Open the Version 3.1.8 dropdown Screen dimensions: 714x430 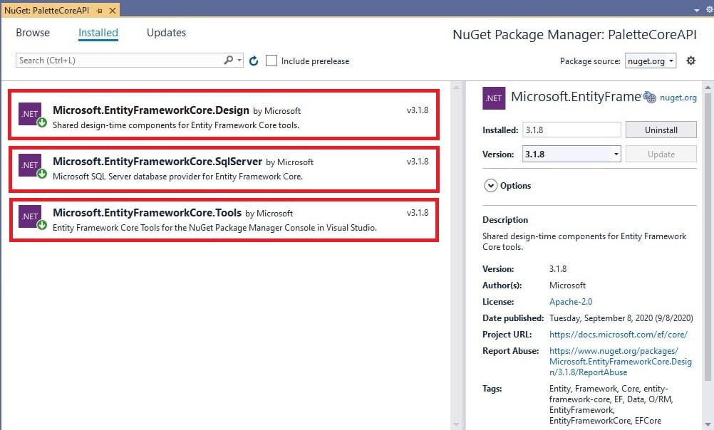click(571, 154)
